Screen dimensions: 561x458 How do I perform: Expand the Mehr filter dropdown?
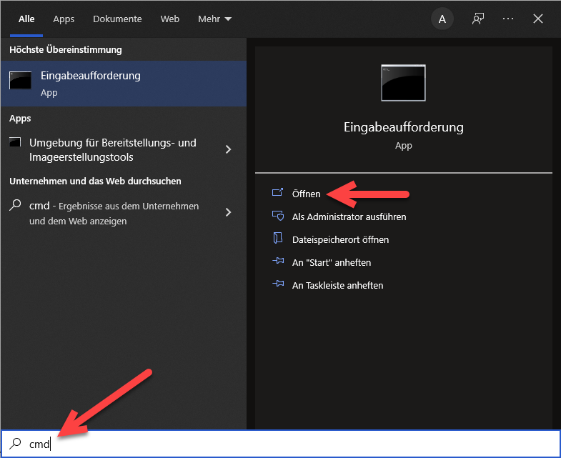point(214,19)
